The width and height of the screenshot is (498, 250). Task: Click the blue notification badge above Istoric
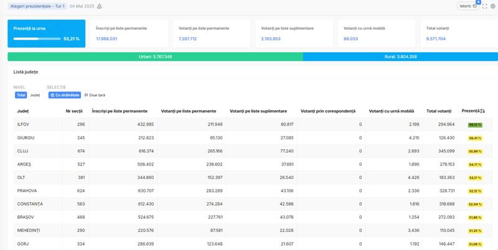[477, 2]
